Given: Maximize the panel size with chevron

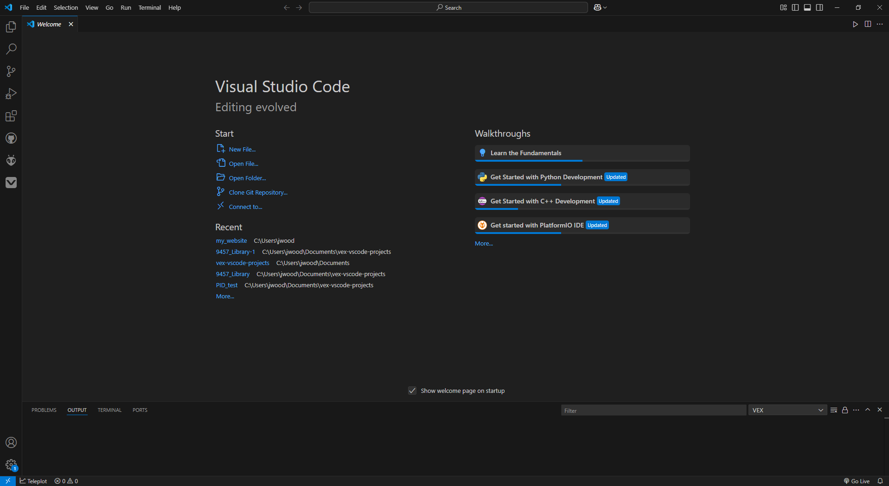Looking at the screenshot, I should tap(868, 410).
